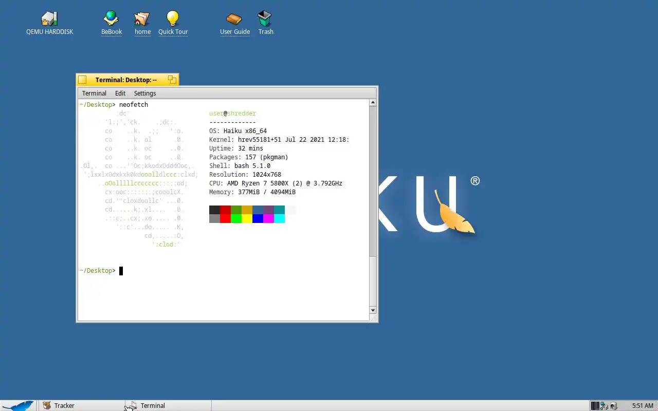
Task: Click the ProcessController CPU bars in tray
Action: click(595, 406)
